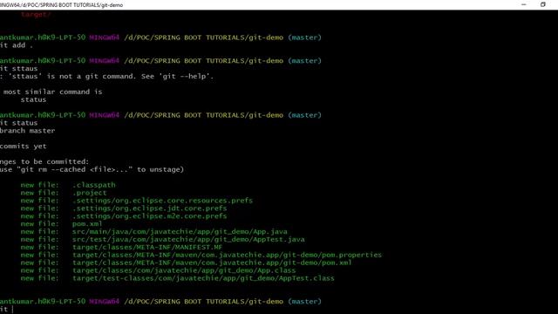Click the MINGW64 window title text
Screen dimensions: 558x314
pyautogui.click(x=62, y=5)
